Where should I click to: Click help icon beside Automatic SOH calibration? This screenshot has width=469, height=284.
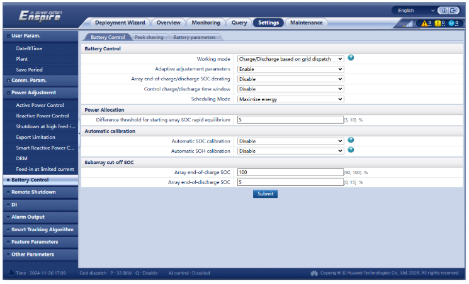click(x=351, y=150)
